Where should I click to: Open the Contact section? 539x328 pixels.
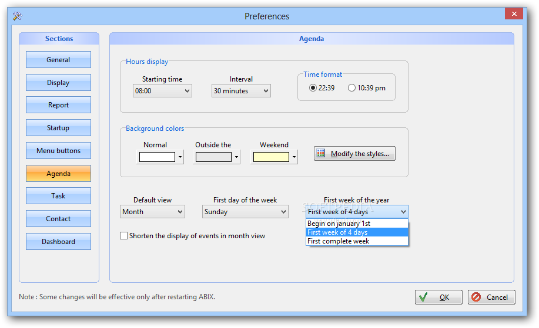tap(58, 218)
